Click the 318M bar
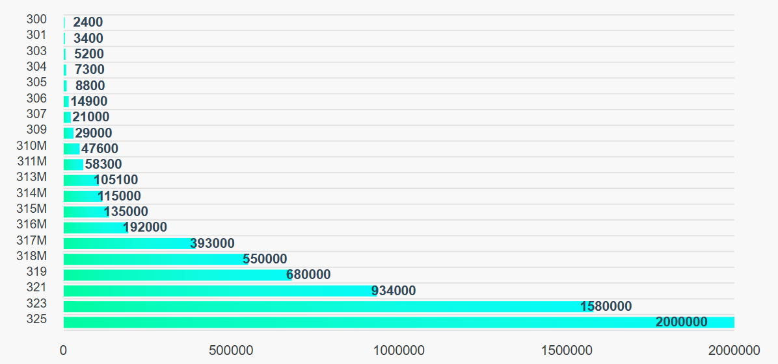778x364 pixels. (155, 259)
